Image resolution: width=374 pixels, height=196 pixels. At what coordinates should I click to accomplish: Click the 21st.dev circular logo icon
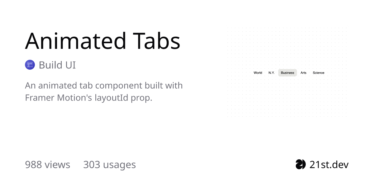point(301,164)
